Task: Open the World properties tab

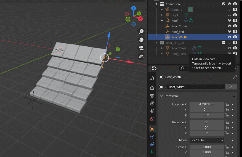Action: tap(152, 119)
